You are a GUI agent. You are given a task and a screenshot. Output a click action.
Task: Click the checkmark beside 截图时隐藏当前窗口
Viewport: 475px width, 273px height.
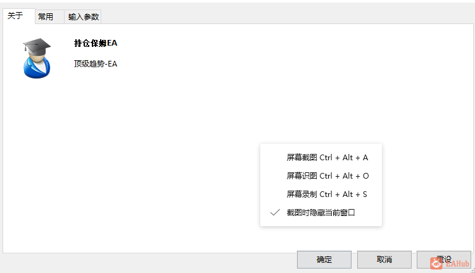[275, 212]
